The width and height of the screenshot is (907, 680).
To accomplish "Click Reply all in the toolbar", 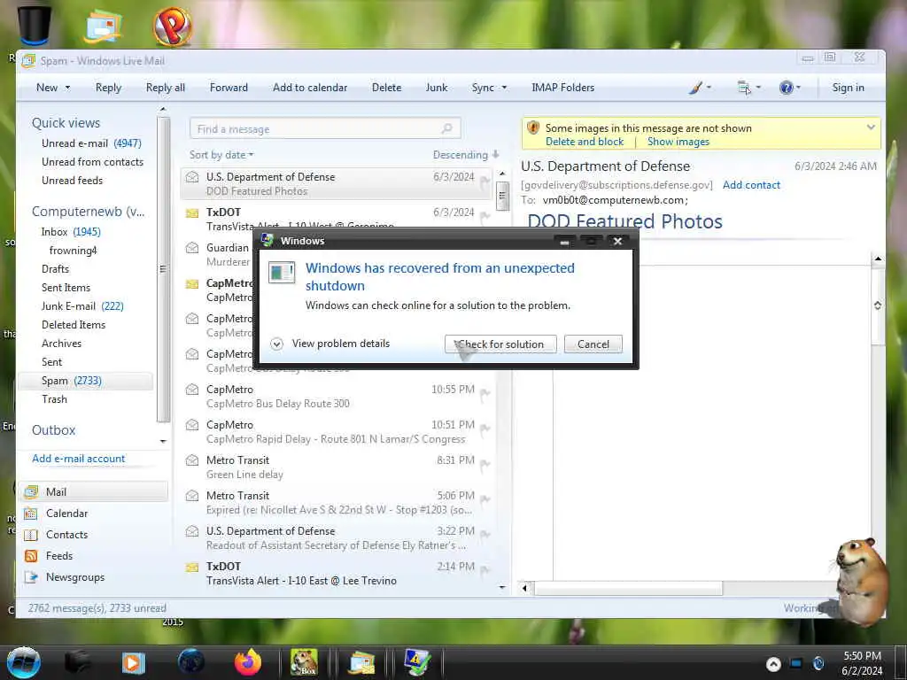I will (166, 88).
